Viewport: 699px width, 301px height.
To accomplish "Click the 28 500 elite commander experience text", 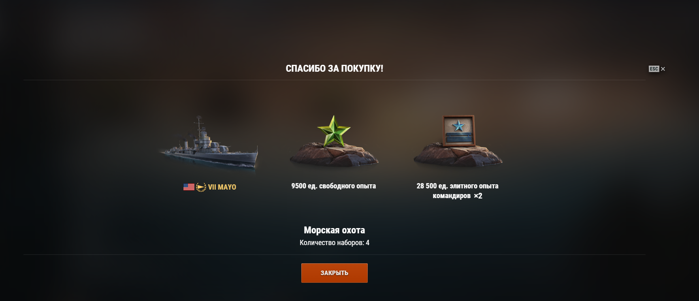I will [458, 191].
